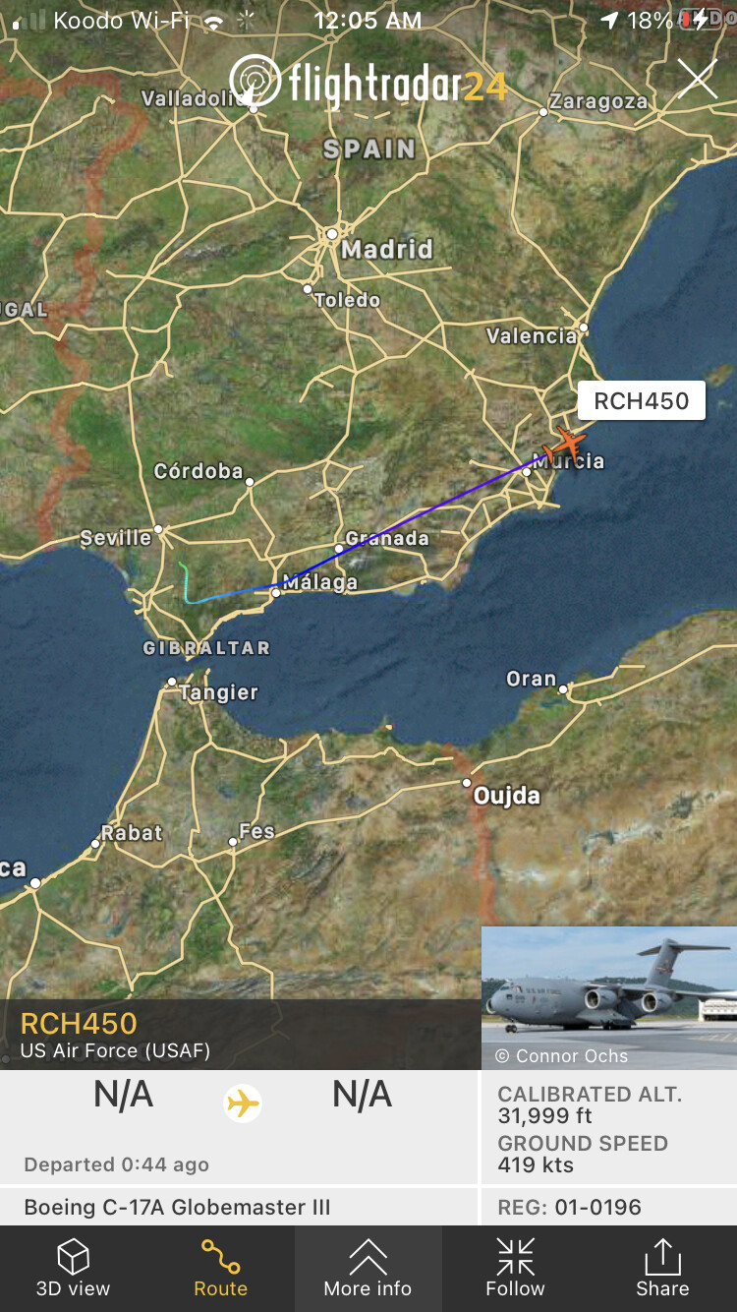Close the flight detail view
The height and width of the screenshot is (1312, 737).
coord(698,79)
